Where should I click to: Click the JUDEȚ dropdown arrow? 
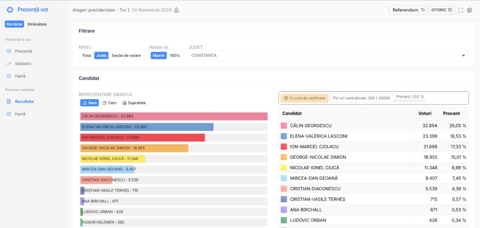tap(463, 56)
